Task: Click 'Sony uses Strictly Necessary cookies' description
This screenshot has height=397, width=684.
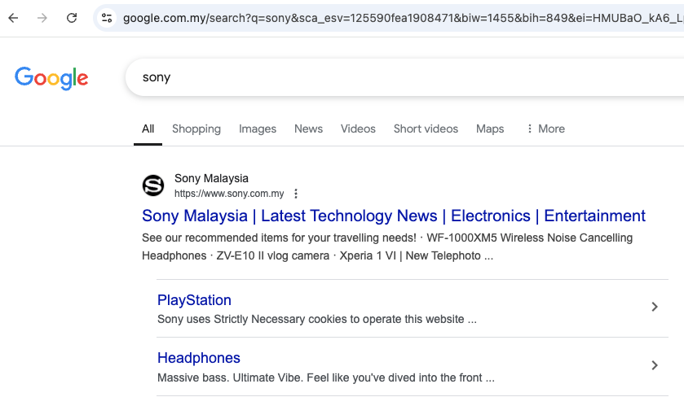Action: pyautogui.click(x=317, y=319)
